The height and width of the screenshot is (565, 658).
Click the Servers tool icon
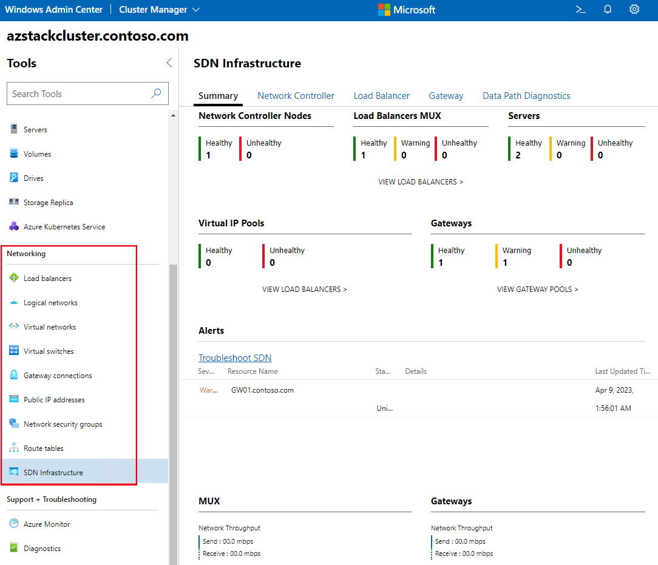point(14,129)
